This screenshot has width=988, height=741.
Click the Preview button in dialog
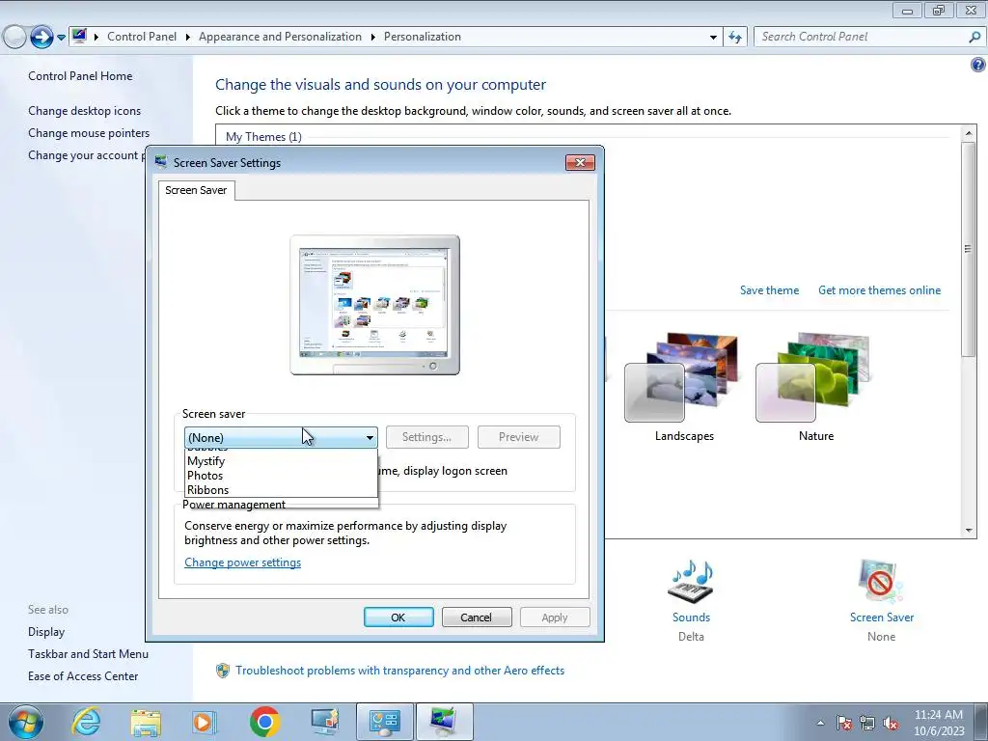[518, 437]
